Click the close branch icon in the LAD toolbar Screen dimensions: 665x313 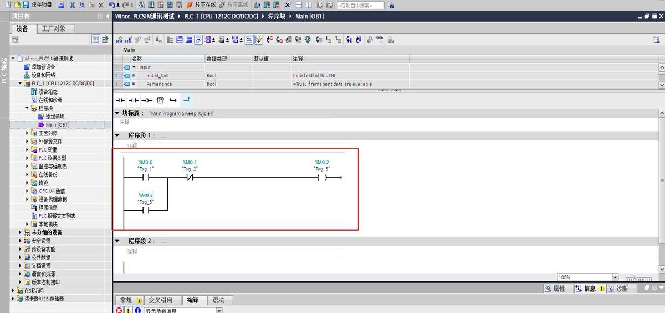pos(186,100)
